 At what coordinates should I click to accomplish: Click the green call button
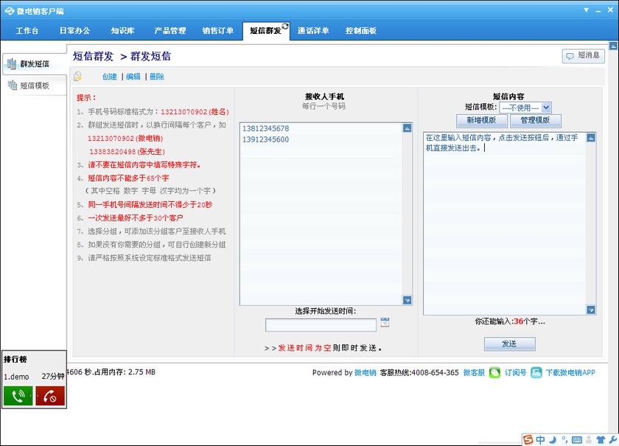18,396
